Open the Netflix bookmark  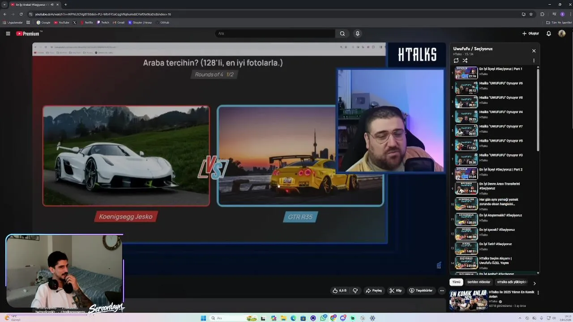86,22
